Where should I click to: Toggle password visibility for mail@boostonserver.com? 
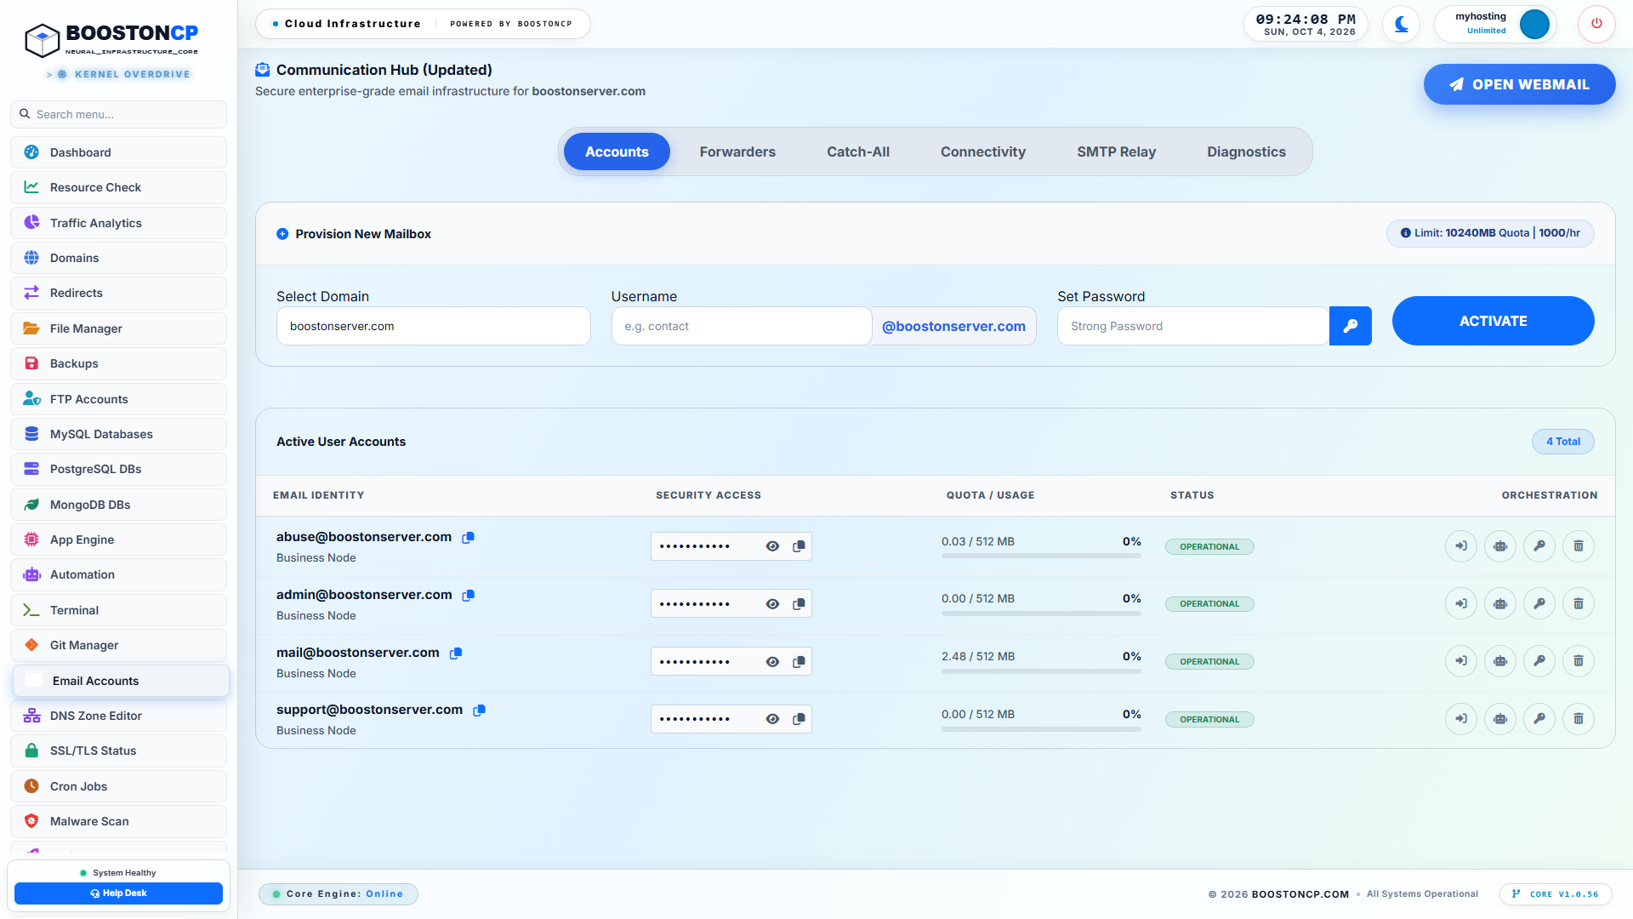coord(772,662)
